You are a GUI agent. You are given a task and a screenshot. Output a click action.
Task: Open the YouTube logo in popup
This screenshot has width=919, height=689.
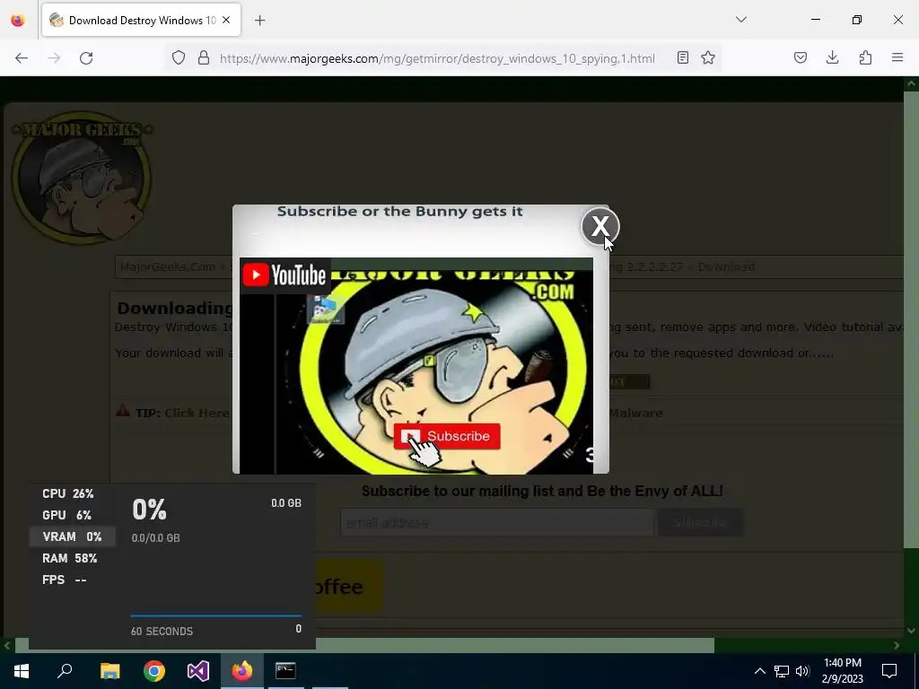click(x=284, y=275)
